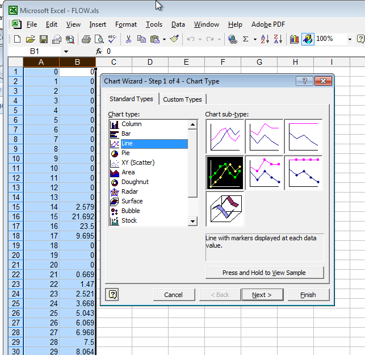Click the Redo toolbar icon
The height and width of the screenshot is (355, 365).
pyautogui.click(x=210, y=39)
